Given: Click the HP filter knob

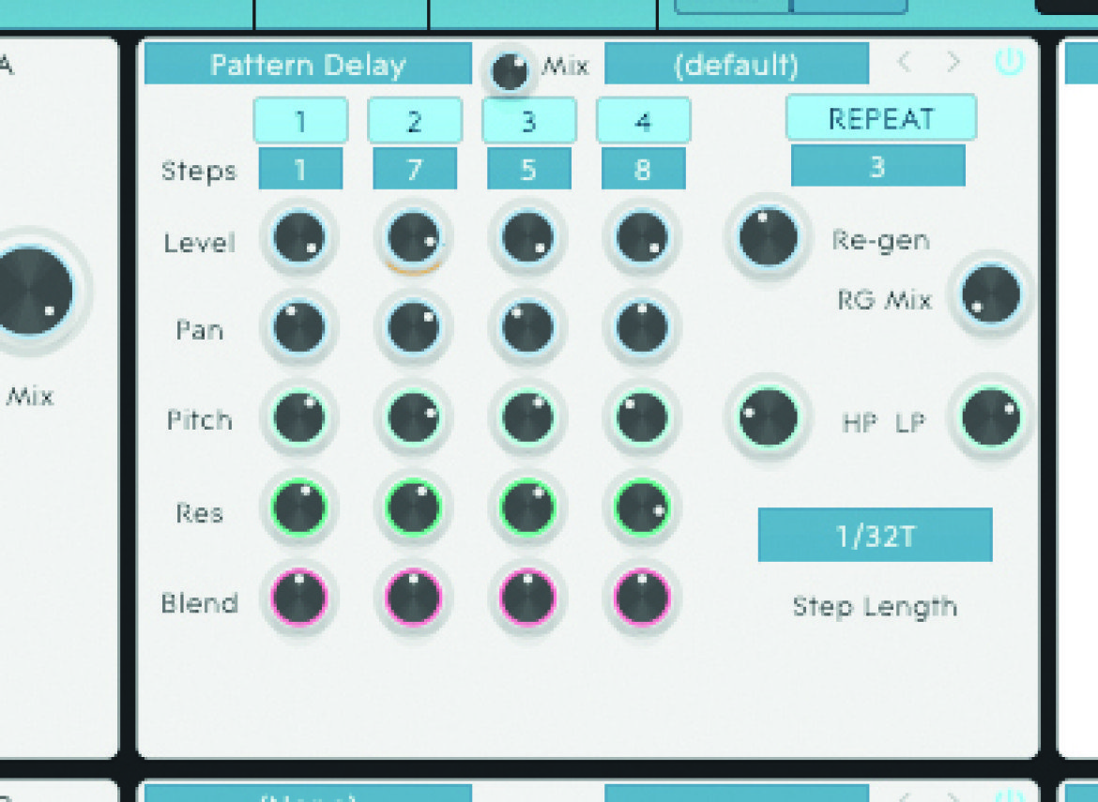Looking at the screenshot, I should [x=769, y=417].
